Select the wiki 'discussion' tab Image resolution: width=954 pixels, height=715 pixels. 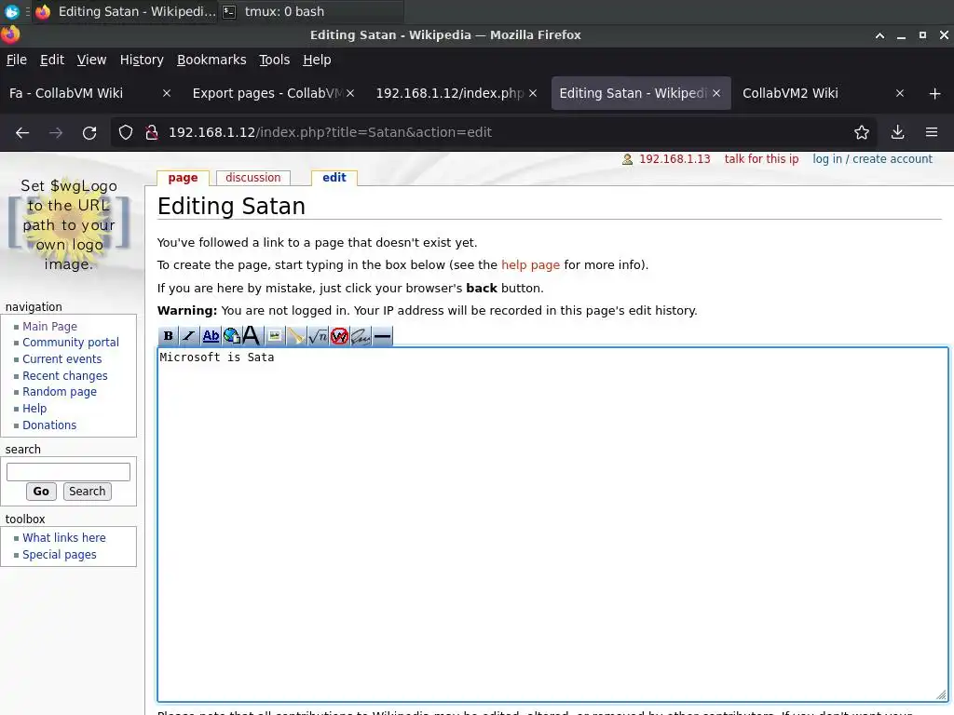pyautogui.click(x=253, y=178)
